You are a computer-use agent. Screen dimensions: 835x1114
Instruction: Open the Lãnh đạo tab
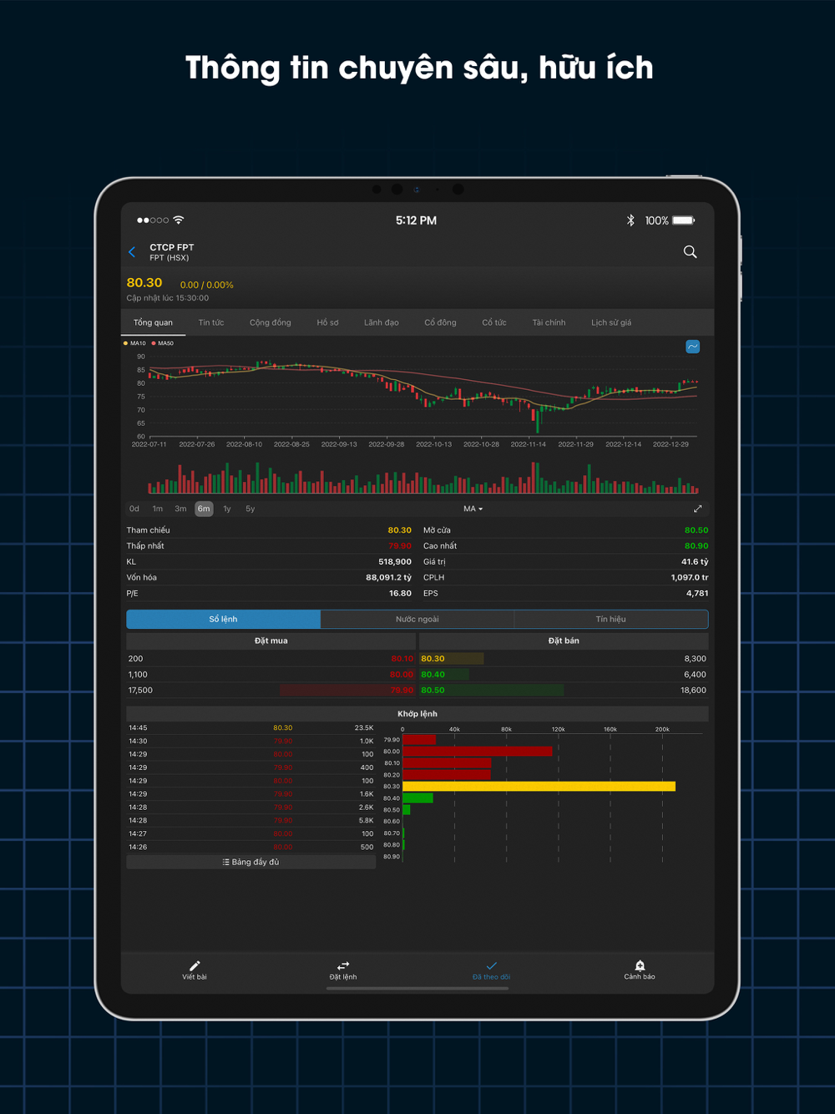tap(381, 322)
